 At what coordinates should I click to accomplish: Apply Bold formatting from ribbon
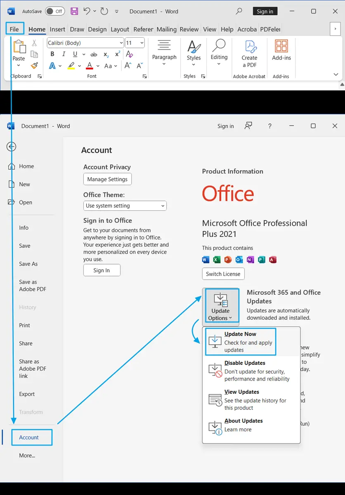coord(52,54)
